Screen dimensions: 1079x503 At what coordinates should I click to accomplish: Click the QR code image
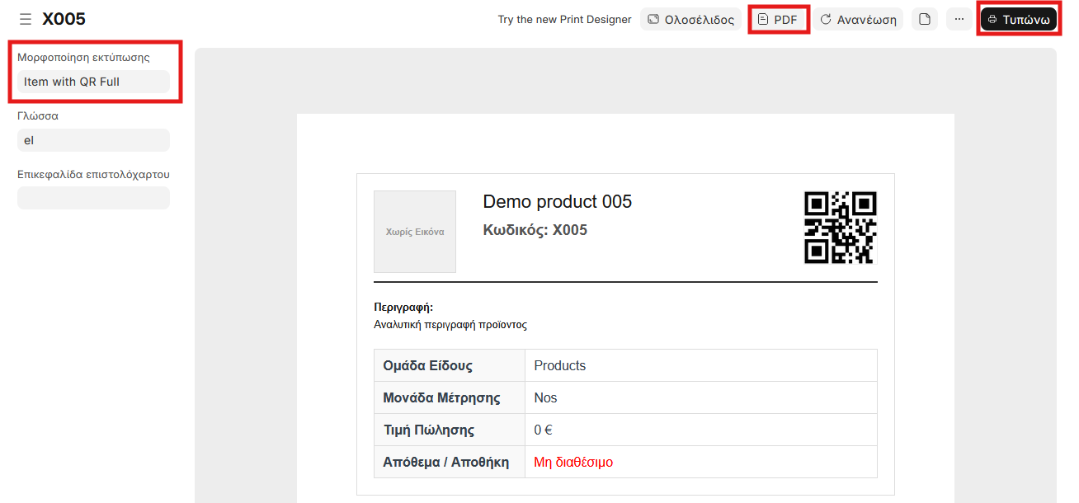tap(840, 228)
